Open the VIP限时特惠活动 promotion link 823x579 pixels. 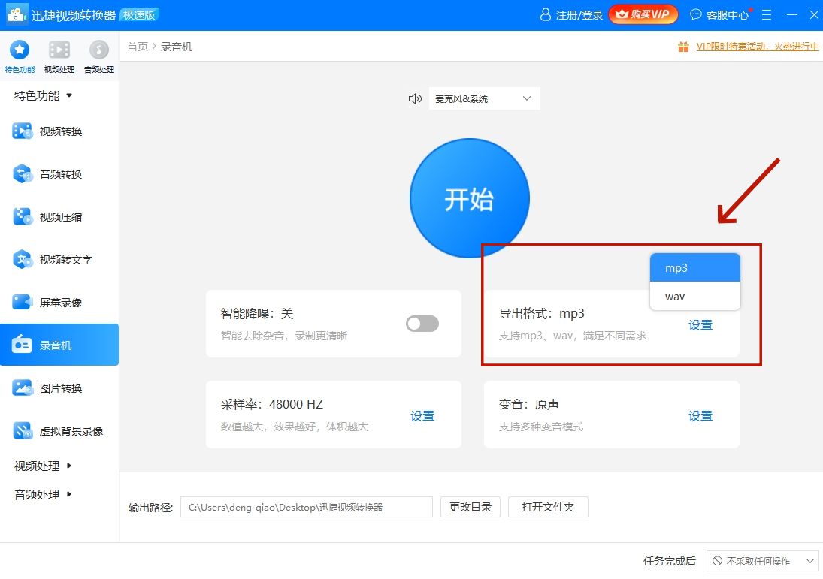(x=758, y=47)
